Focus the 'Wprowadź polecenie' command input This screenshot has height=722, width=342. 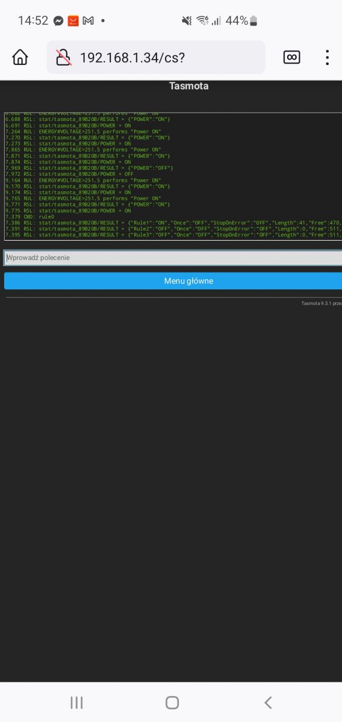pyautogui.click(x=173, y=258)
